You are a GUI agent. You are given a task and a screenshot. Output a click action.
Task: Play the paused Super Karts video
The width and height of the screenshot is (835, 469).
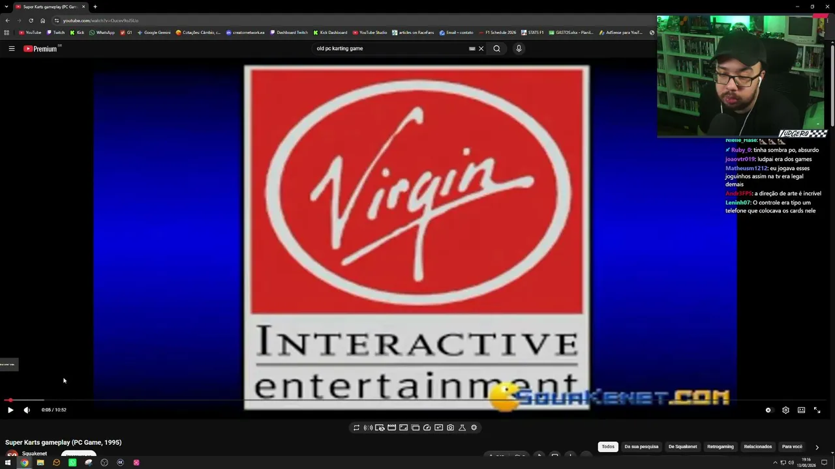(x=10, y=410)
